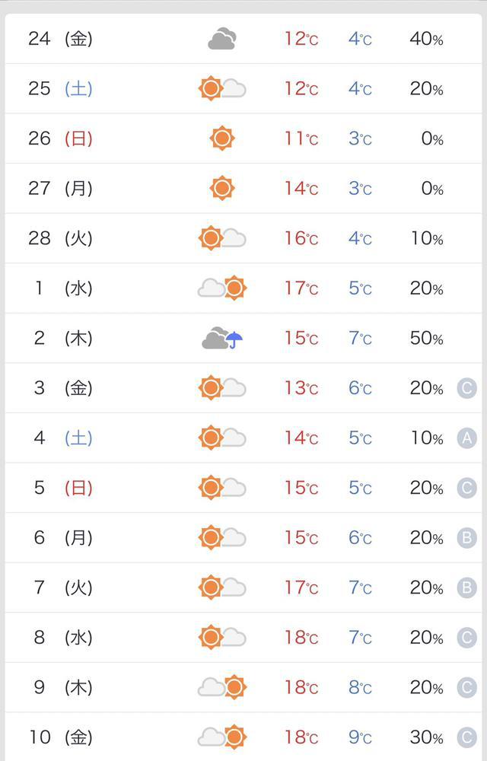Tap the 9℃ low temperature on the 10th
This screenshot has width=487, height=761.
tap(360, 737)
